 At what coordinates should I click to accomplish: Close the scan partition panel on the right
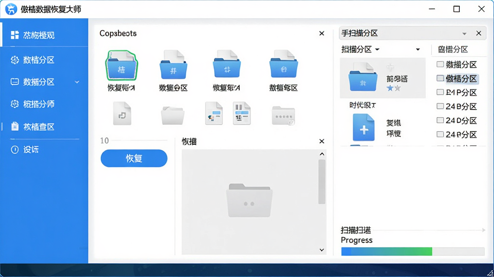click(479, 33)
